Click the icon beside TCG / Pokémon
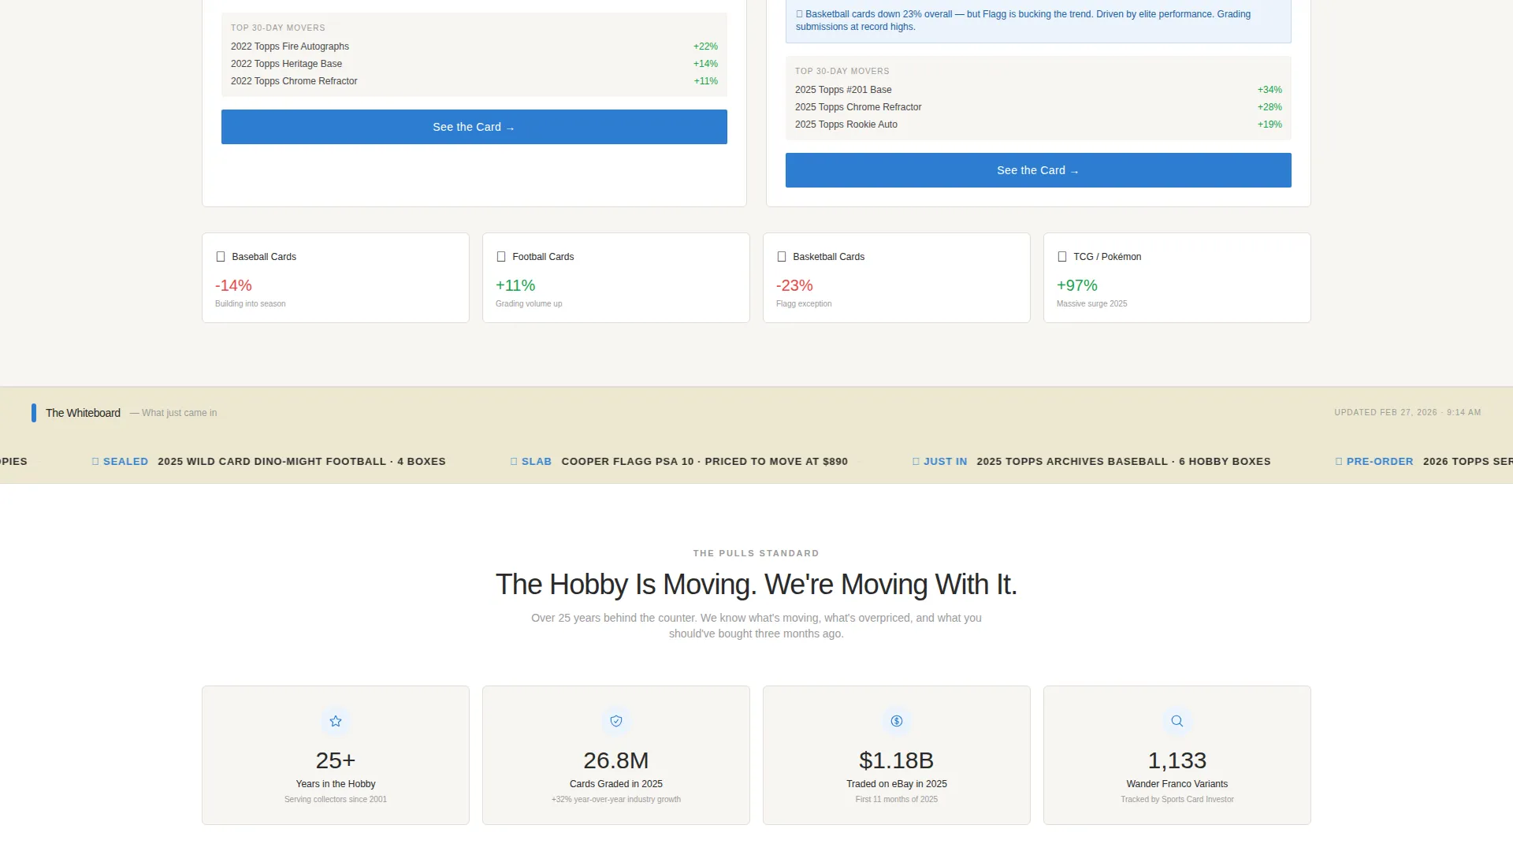1513x851 pixels. coord(1062,257)
